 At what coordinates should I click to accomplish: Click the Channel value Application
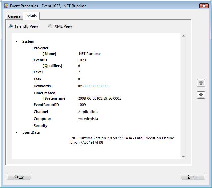[88, 112]
